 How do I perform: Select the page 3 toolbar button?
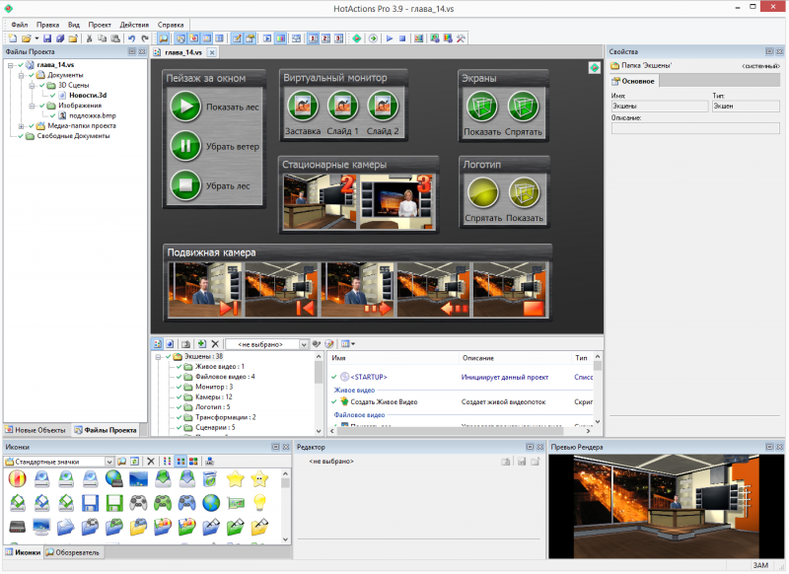pyautogui.click(x=338, y=38)
